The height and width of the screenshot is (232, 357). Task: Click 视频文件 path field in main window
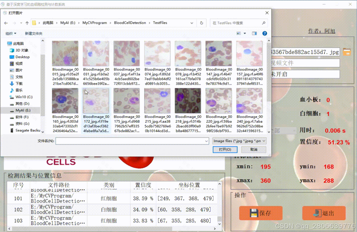(x=305, y=63)
